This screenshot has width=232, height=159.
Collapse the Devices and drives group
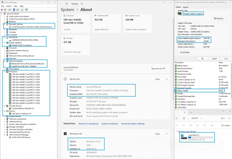[176, 131]
